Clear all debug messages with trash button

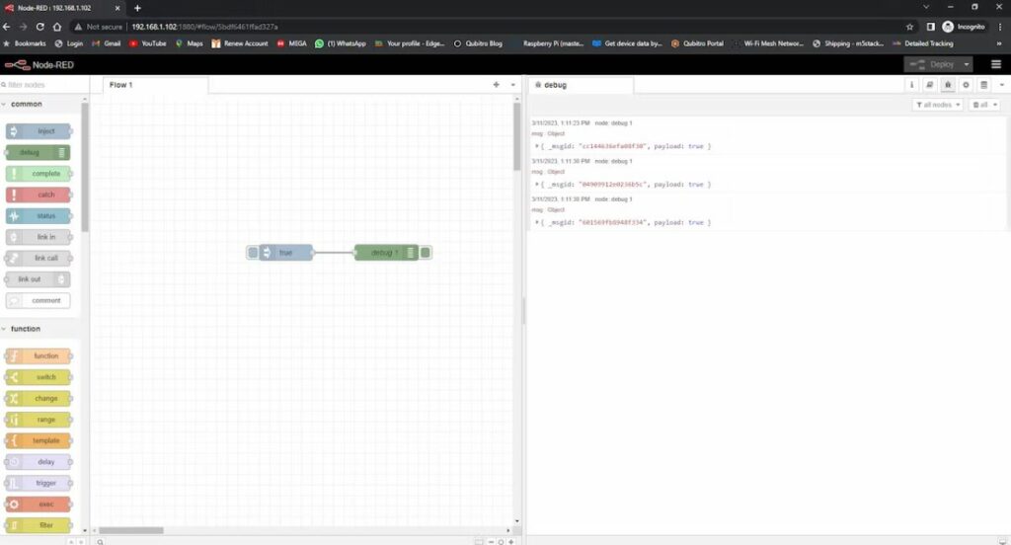[x=983, y=105]
